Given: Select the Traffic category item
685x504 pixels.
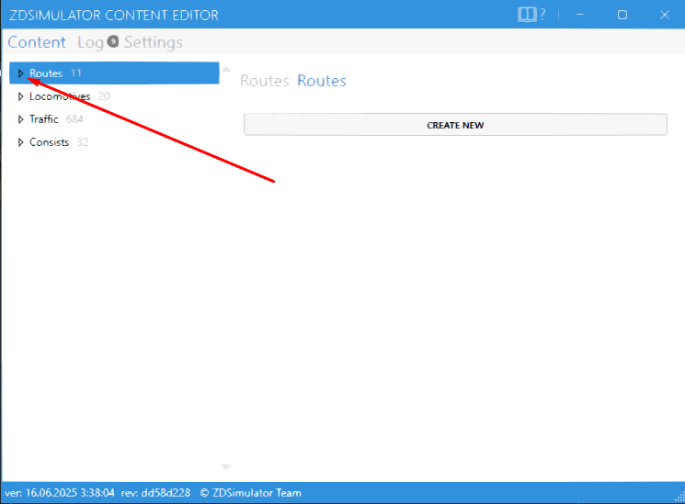Looking at the screenshot, I should (43, 119).
